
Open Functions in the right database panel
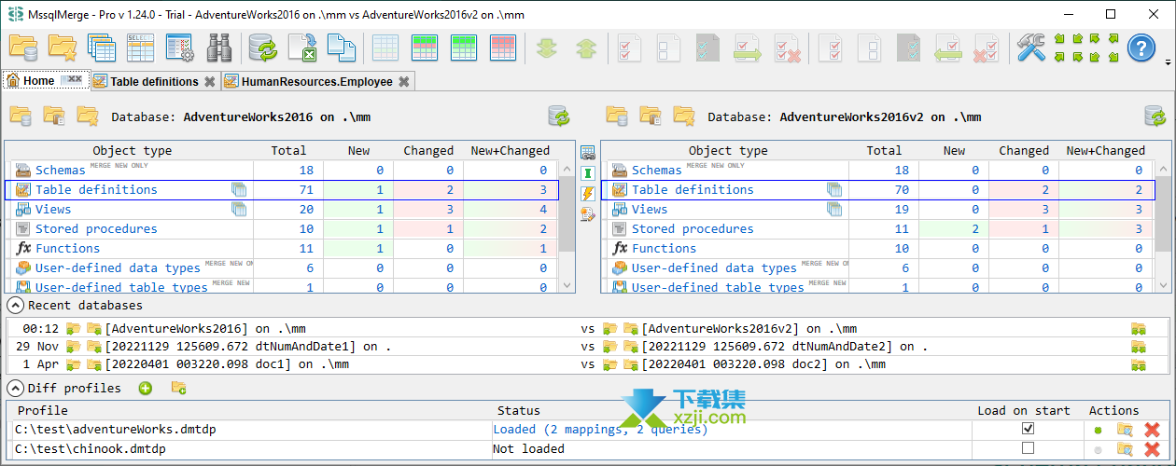(664, 248)
